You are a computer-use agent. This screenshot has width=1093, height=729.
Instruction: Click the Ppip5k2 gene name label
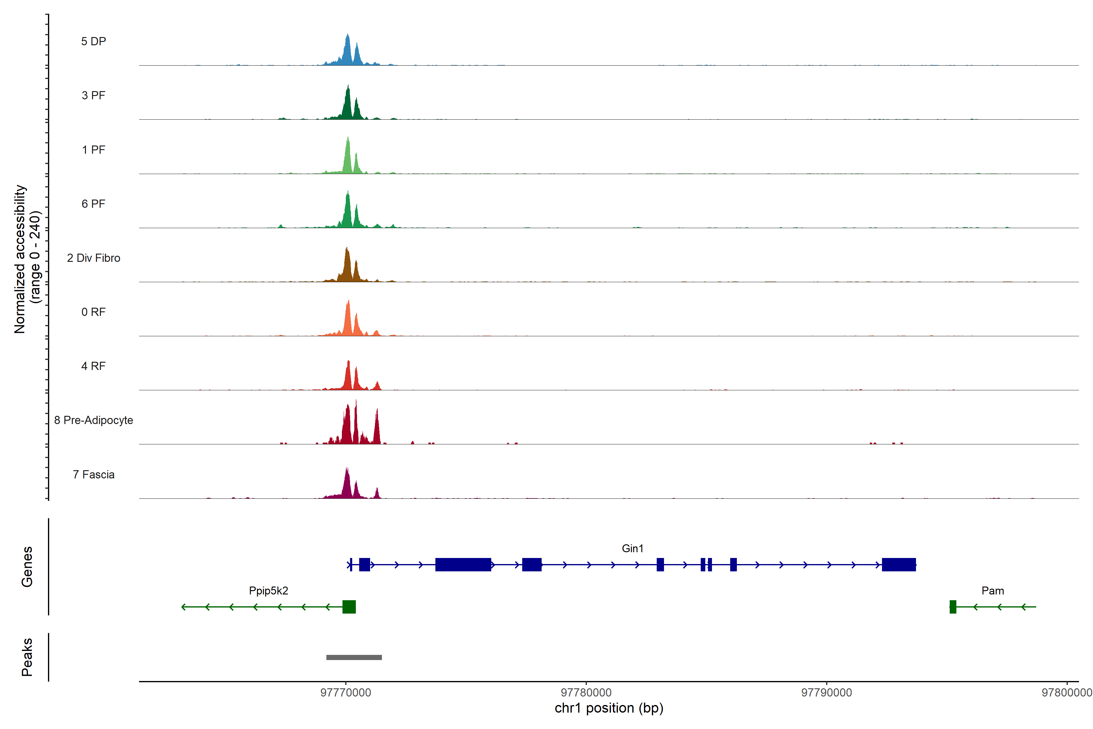coord(269,590)
